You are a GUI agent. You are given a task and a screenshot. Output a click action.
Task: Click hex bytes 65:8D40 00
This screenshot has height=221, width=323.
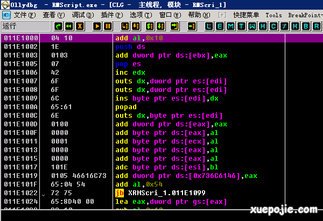[72, 202]
